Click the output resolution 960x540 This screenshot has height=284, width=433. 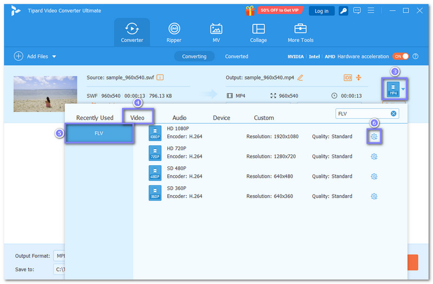288,96
